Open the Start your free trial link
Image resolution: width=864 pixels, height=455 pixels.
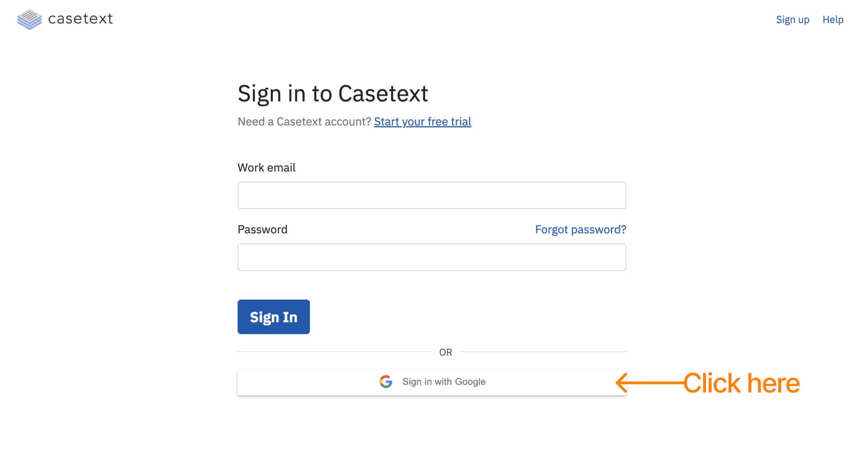[x=422, y=122]
